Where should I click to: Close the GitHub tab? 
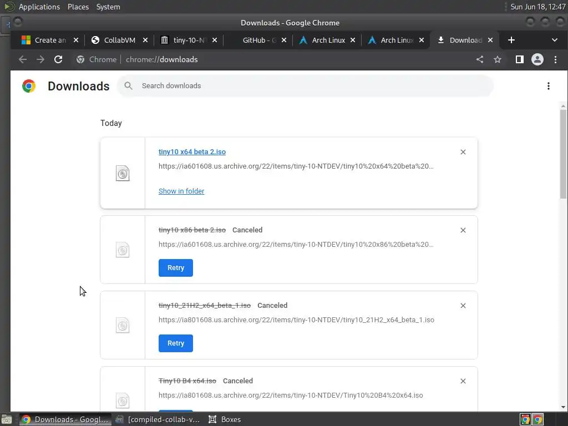click(x=284, y=40)
